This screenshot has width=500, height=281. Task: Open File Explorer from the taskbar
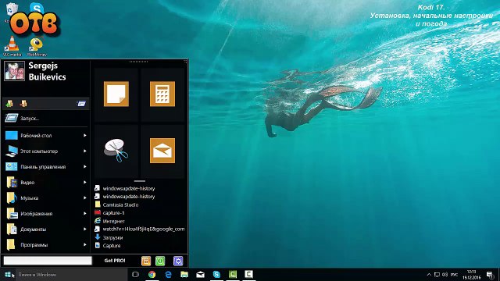tap(184, 275)
